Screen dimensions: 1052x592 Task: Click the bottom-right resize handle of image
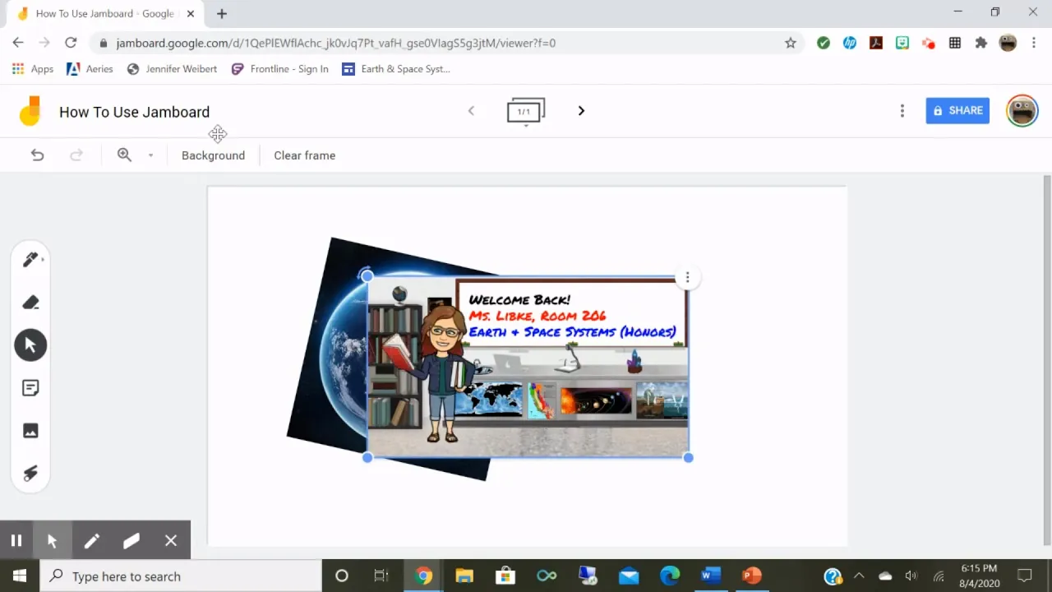click(x=688, y=458)
